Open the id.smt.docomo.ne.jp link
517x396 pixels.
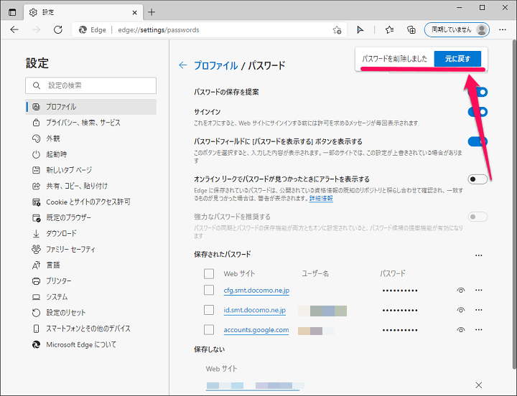254,310
